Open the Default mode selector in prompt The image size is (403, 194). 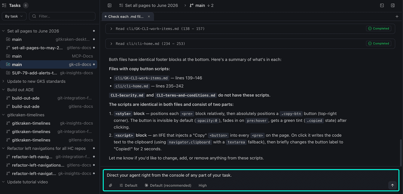coord(128,185)
